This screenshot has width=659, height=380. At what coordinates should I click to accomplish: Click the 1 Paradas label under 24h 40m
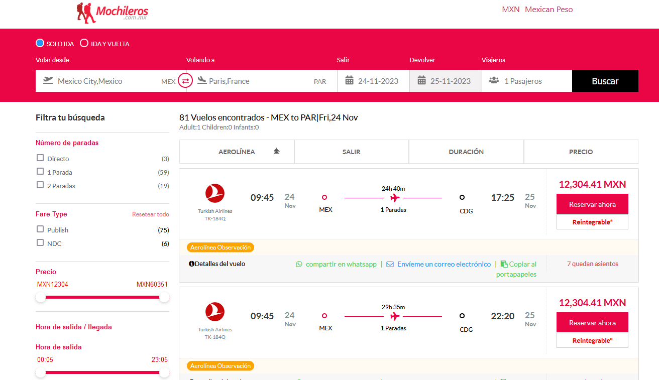pos(393,210)
